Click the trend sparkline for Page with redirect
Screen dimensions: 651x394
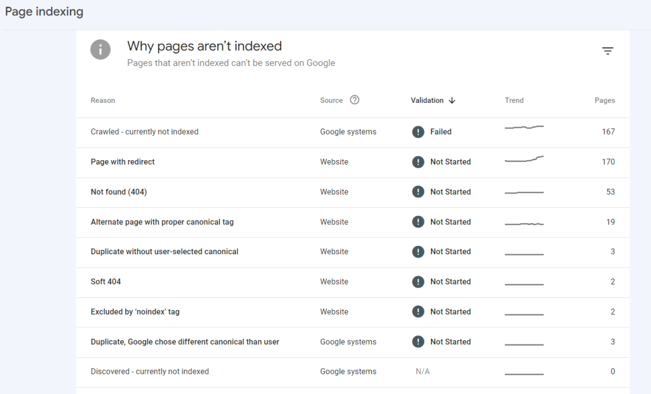point(523,160)
